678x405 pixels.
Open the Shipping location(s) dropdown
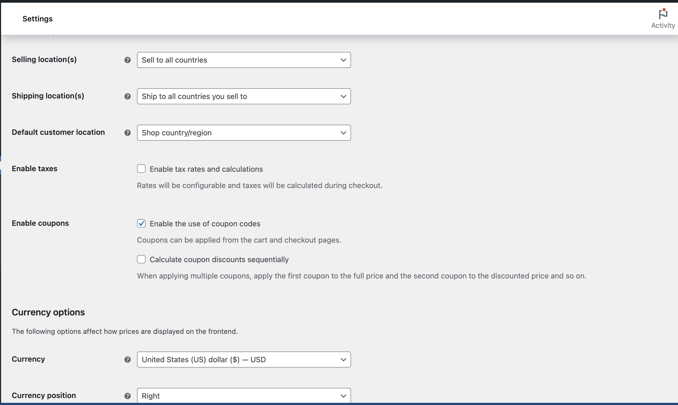[x=243, y=96]
